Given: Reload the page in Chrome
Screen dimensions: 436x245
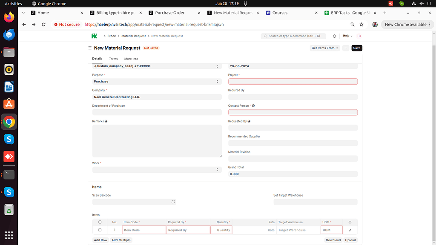Looking at the screenshot, I should click(x=43, y=25).
